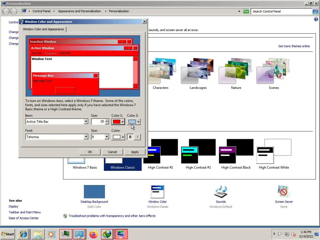
Task: Open Internet Explorer from the taskbar
Action: tap(23, 234)
